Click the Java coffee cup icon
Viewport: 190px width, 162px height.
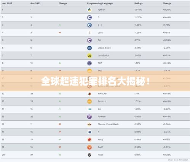point(89,33)
